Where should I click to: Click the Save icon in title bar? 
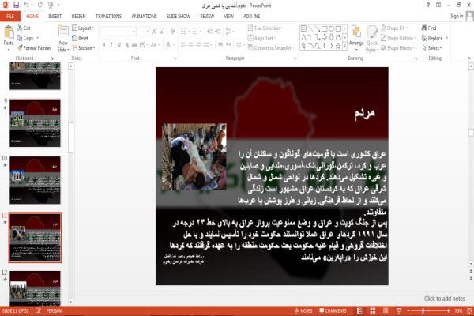click(x=16, y=5)
